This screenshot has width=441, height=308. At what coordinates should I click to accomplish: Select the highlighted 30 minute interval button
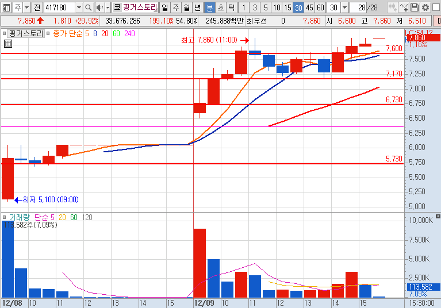pyautogui.click(x=298, y=7)
